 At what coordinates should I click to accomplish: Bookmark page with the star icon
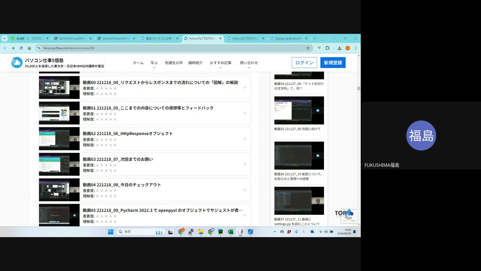click(x=308, y=48)
